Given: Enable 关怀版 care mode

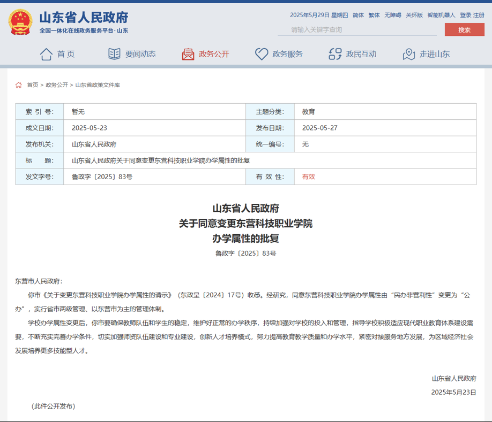Looking at the screenshot, I should coord(414,15).
